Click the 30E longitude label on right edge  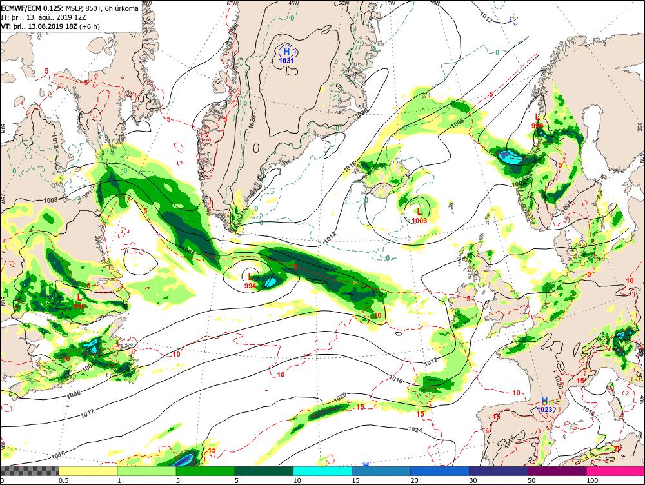pos(640,126)
